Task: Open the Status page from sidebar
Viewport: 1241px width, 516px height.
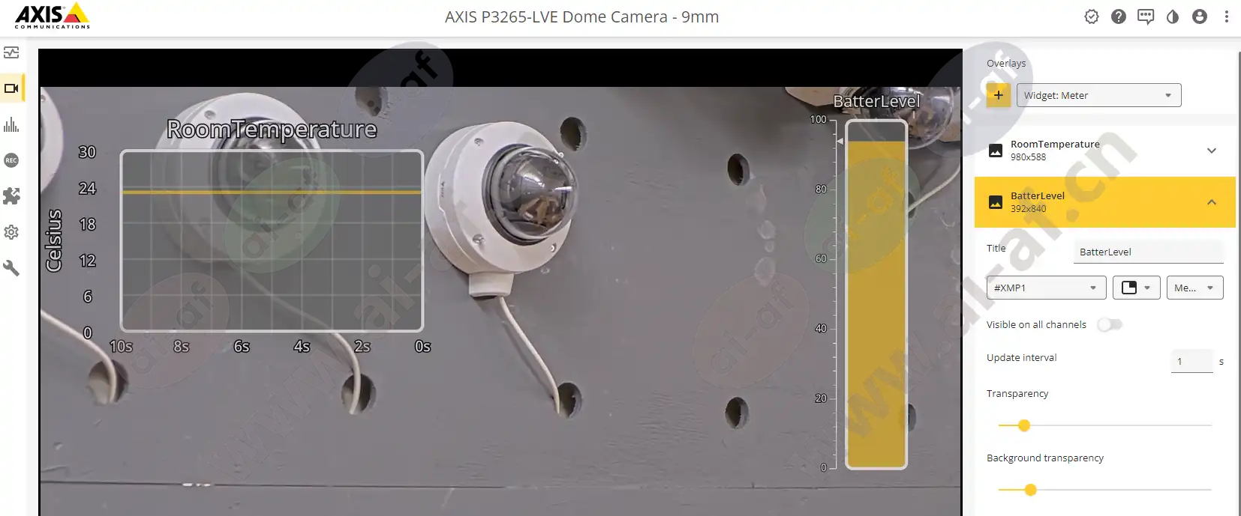Action: (x=11, y=52)
